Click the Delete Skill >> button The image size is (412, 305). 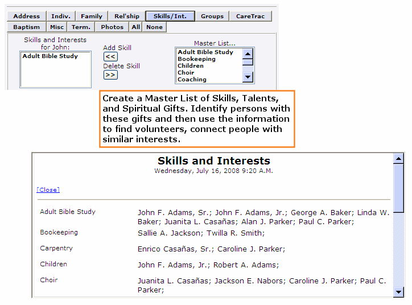(110, 75)
